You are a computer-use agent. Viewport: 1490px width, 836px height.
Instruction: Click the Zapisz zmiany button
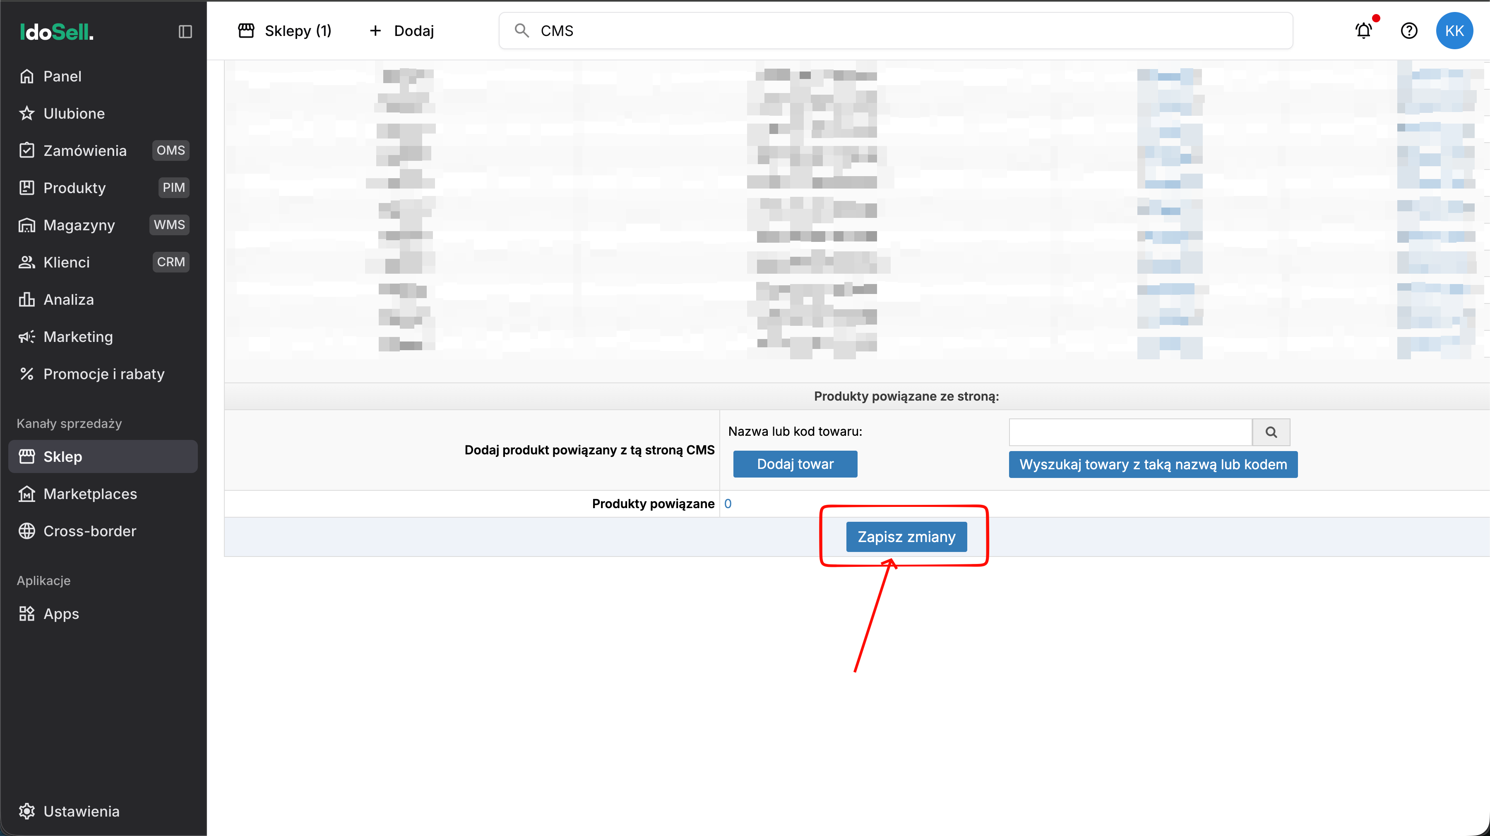click(906, 537)
